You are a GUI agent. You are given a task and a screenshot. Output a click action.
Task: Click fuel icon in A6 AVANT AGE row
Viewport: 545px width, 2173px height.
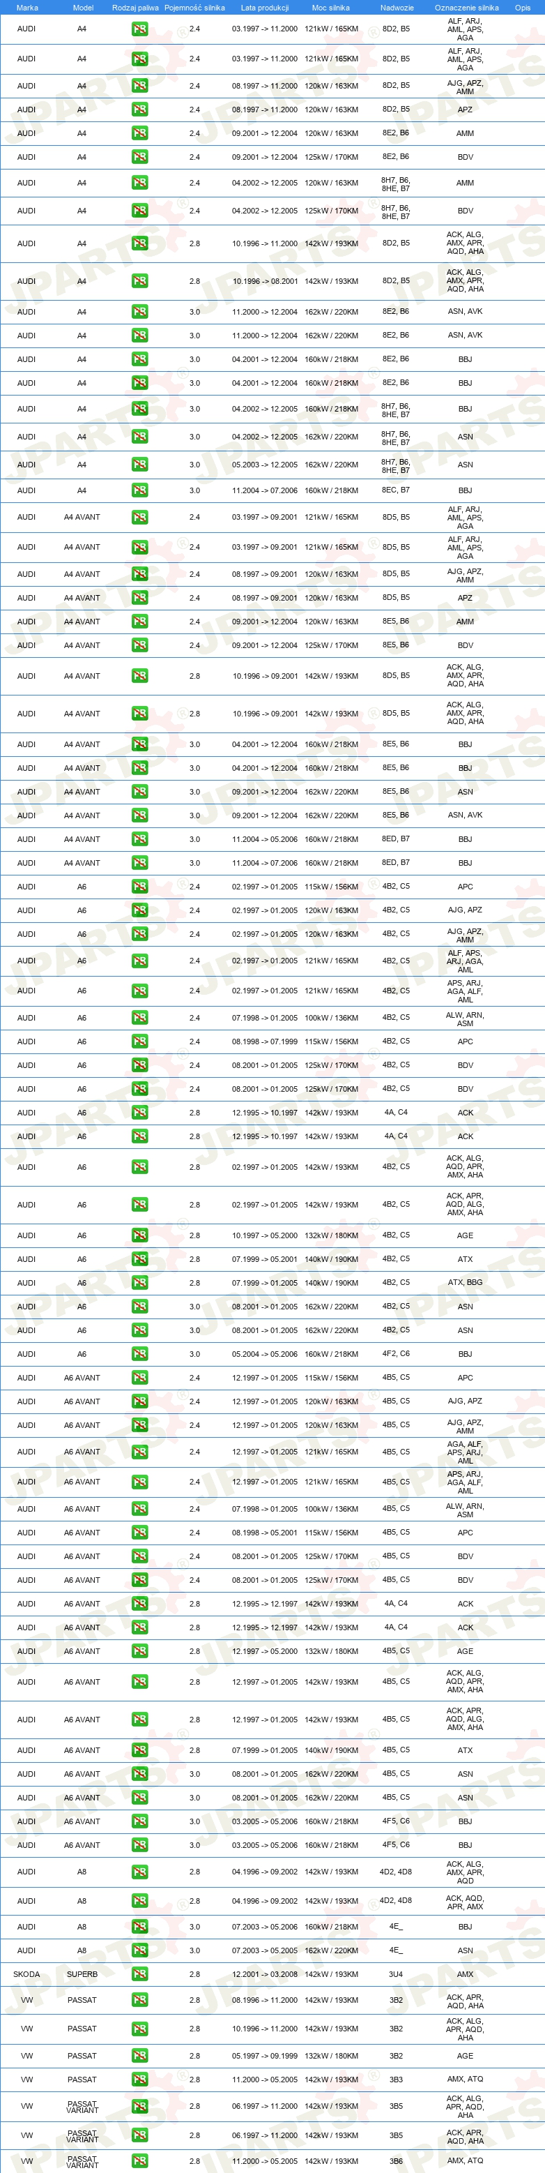click(x=140, y=1652)
